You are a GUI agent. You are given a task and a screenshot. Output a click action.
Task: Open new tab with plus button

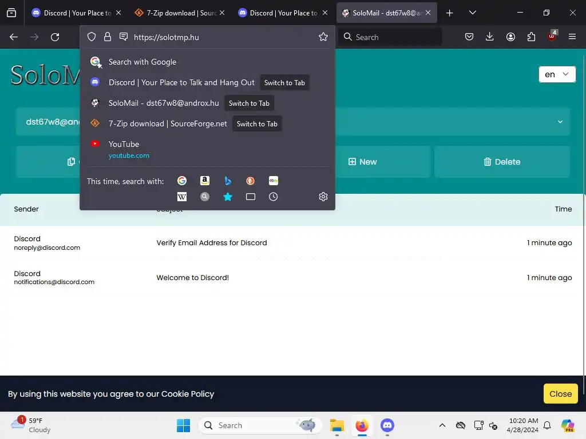pos(450,13)
